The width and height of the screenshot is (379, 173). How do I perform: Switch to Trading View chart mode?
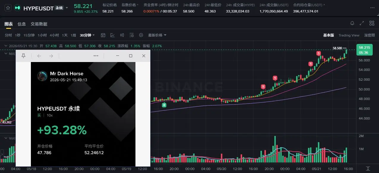coord(349,35)
